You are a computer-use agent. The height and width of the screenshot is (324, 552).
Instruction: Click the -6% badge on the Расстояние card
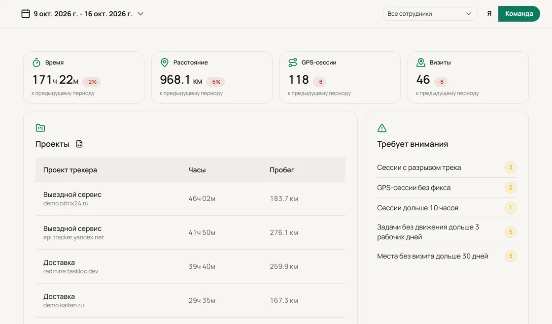[x=215, y=82]
